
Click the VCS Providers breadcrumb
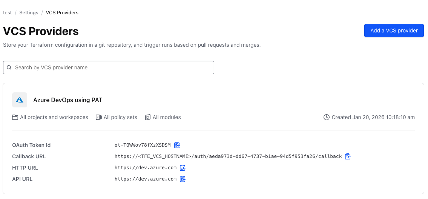(62, 13)
